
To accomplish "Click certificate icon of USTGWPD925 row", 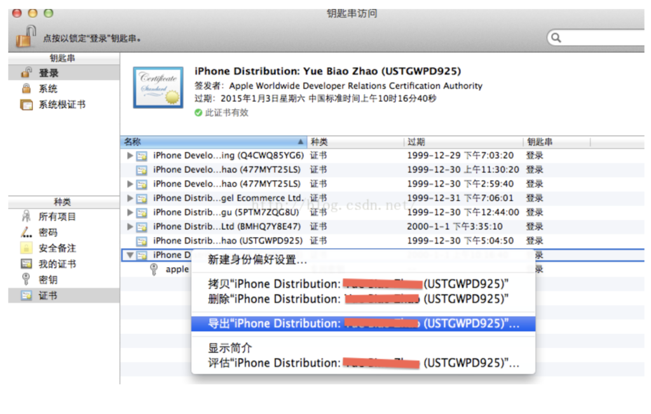I will click(142, 241).
